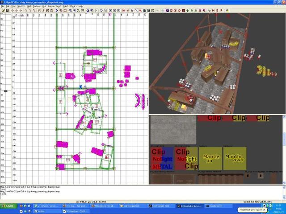The image size is (286, 214).
Task: Save the map with the floppy disk icon
Action: coord(7,11)
